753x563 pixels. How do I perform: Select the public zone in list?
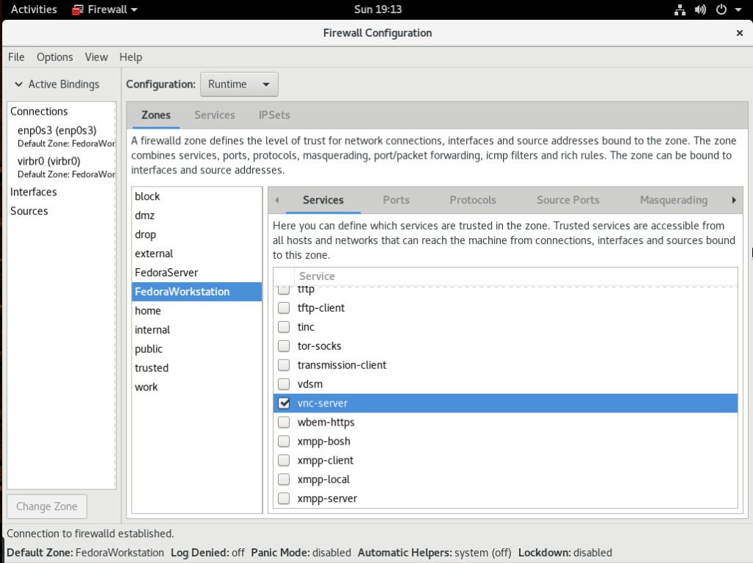coord(149,349)
